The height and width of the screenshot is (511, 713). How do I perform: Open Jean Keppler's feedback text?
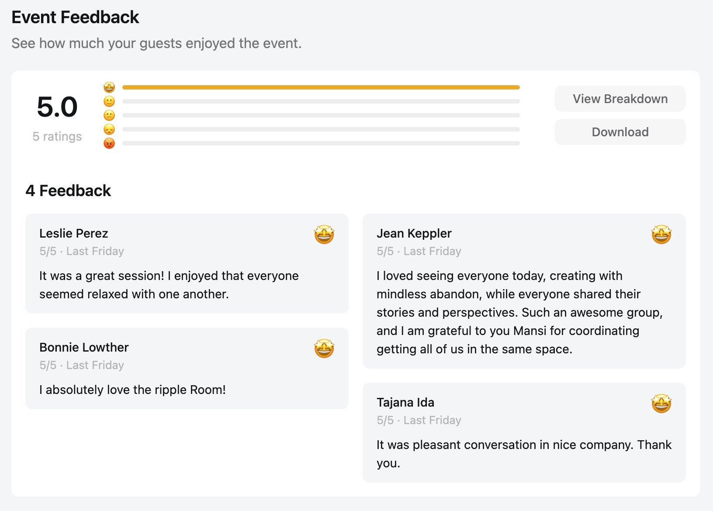[519, 312]
